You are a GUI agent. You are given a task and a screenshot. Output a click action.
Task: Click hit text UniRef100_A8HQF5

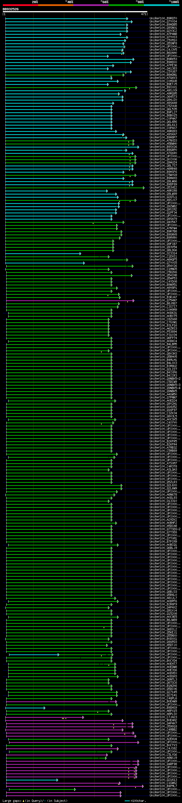tap(163, 260)
